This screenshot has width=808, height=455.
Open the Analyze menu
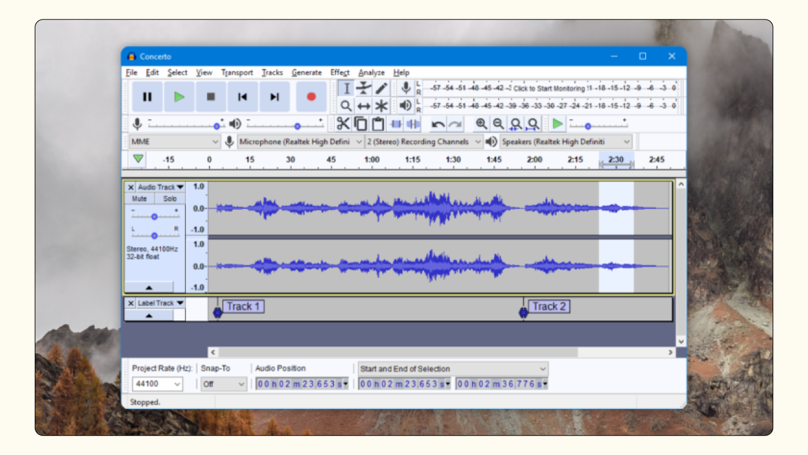coord(371,73)
